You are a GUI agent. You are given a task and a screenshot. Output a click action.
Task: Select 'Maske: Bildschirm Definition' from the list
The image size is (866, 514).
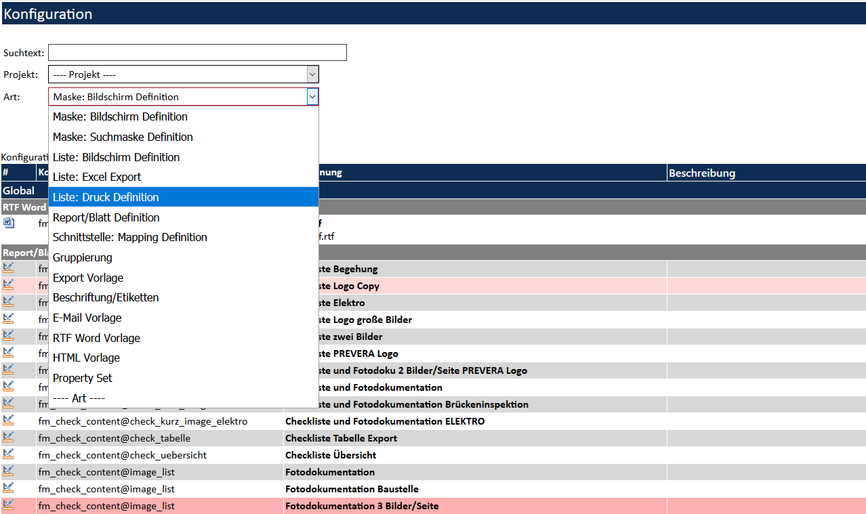[184, 116]
